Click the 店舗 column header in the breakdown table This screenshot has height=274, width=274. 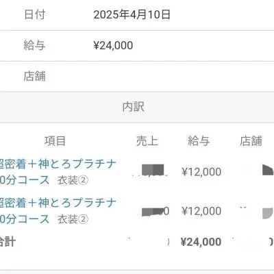pos(251,141)
